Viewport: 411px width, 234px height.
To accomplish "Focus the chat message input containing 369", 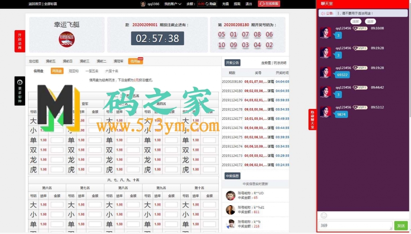I will point(356,226).
